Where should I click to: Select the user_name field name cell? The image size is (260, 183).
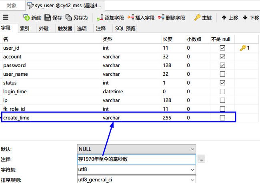[x=52, y=74]
